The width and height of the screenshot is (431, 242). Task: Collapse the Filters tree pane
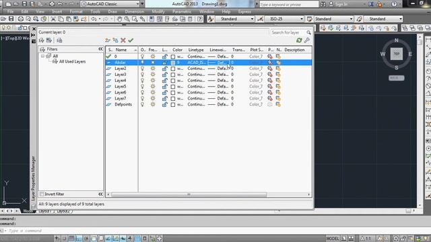click(x=100, y=49)
